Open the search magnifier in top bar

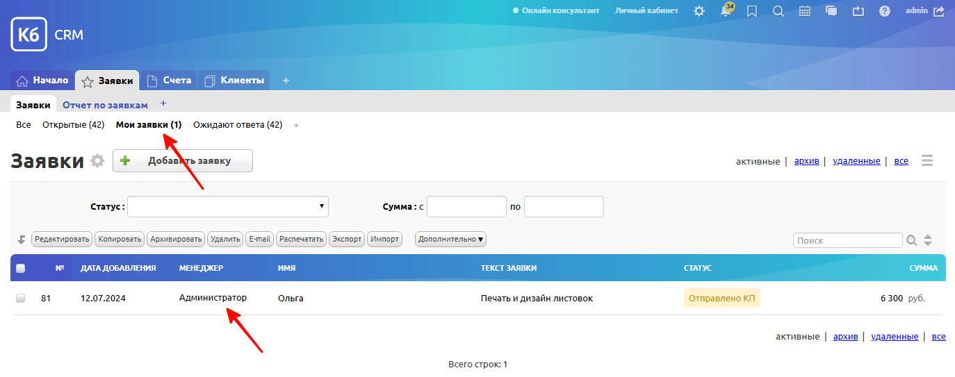tap(778, 11)
